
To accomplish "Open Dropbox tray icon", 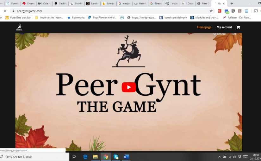I will [240, 157].
